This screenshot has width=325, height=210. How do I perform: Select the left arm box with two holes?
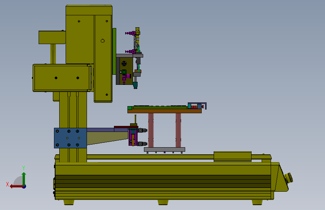62,78
